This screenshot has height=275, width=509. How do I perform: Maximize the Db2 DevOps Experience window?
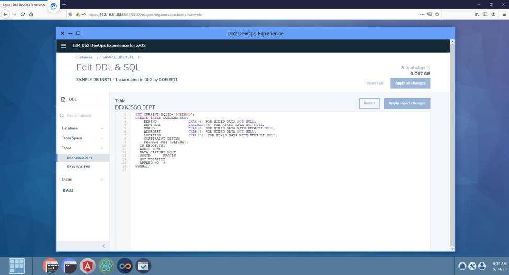[78, 33]
